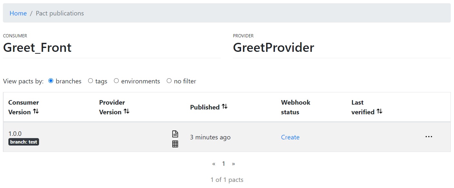Click the branch: test badge
The height and width of the screenshot is (188, 454).
point(24,142)
